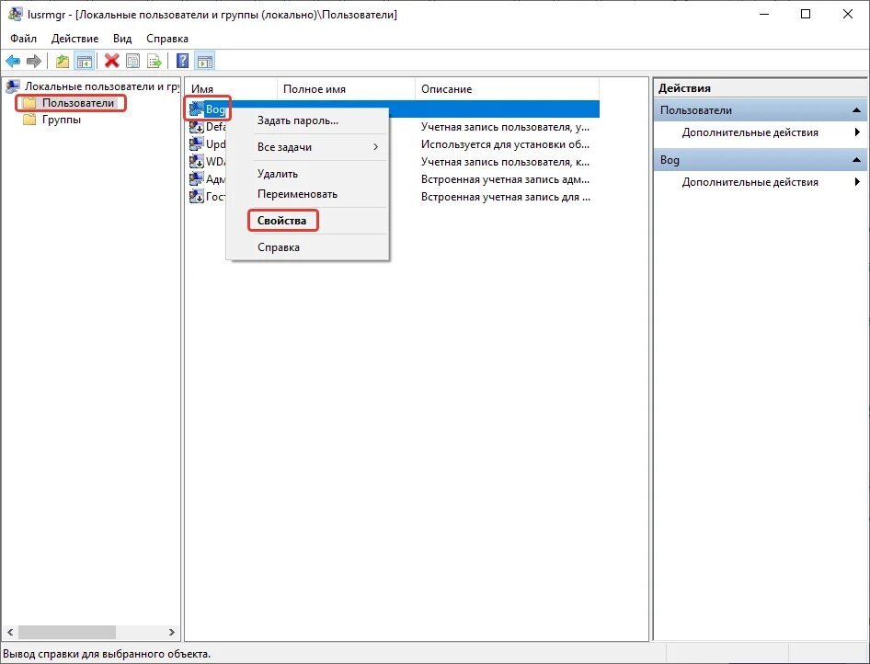
Task: Click the tree pane horizontal scrollbar thumb
Action: coord(67,633)
